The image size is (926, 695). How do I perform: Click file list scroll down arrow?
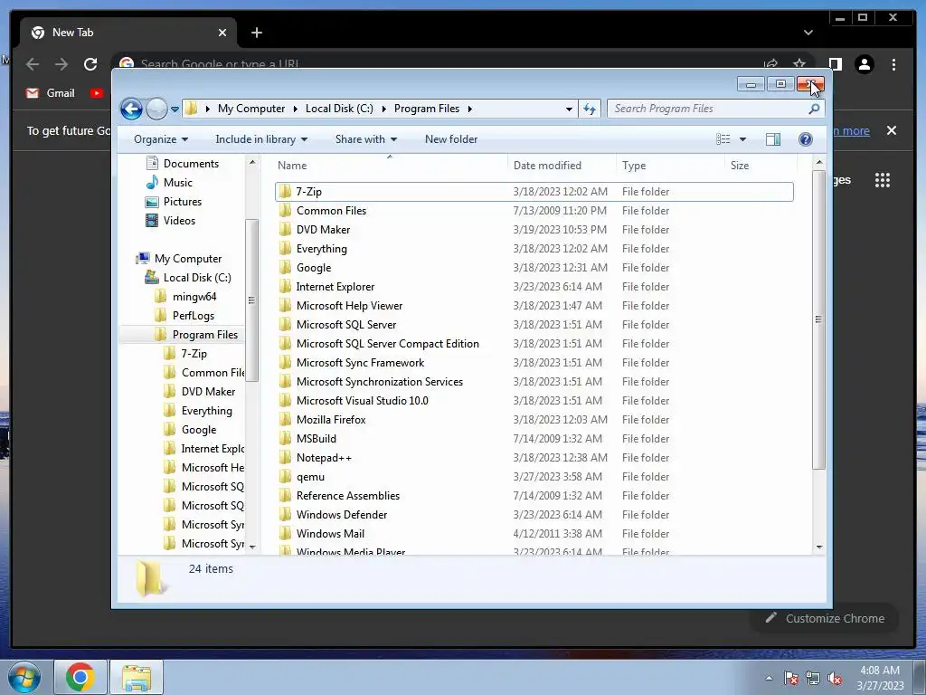[818, 547]
